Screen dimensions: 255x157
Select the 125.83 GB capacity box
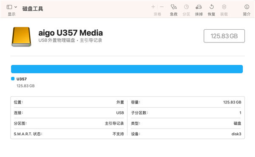[224, 36]
